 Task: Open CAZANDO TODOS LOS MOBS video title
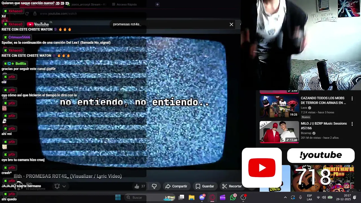click(x=323, y=101)
